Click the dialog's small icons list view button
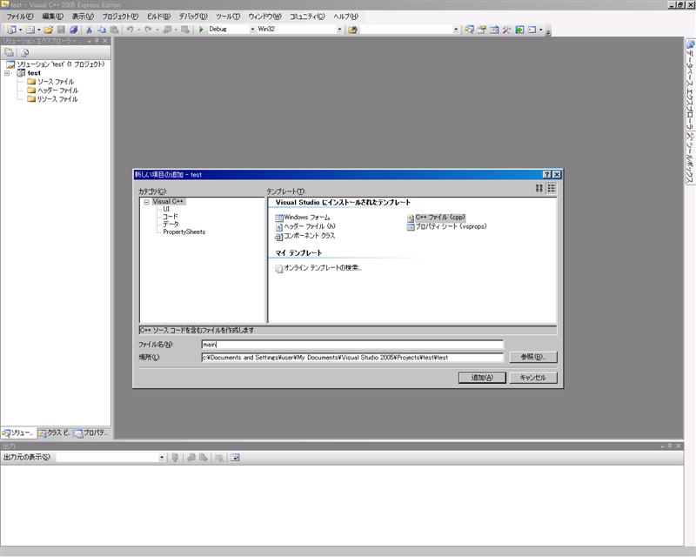Viewport: 696px width, 557px height. [552, 188]
